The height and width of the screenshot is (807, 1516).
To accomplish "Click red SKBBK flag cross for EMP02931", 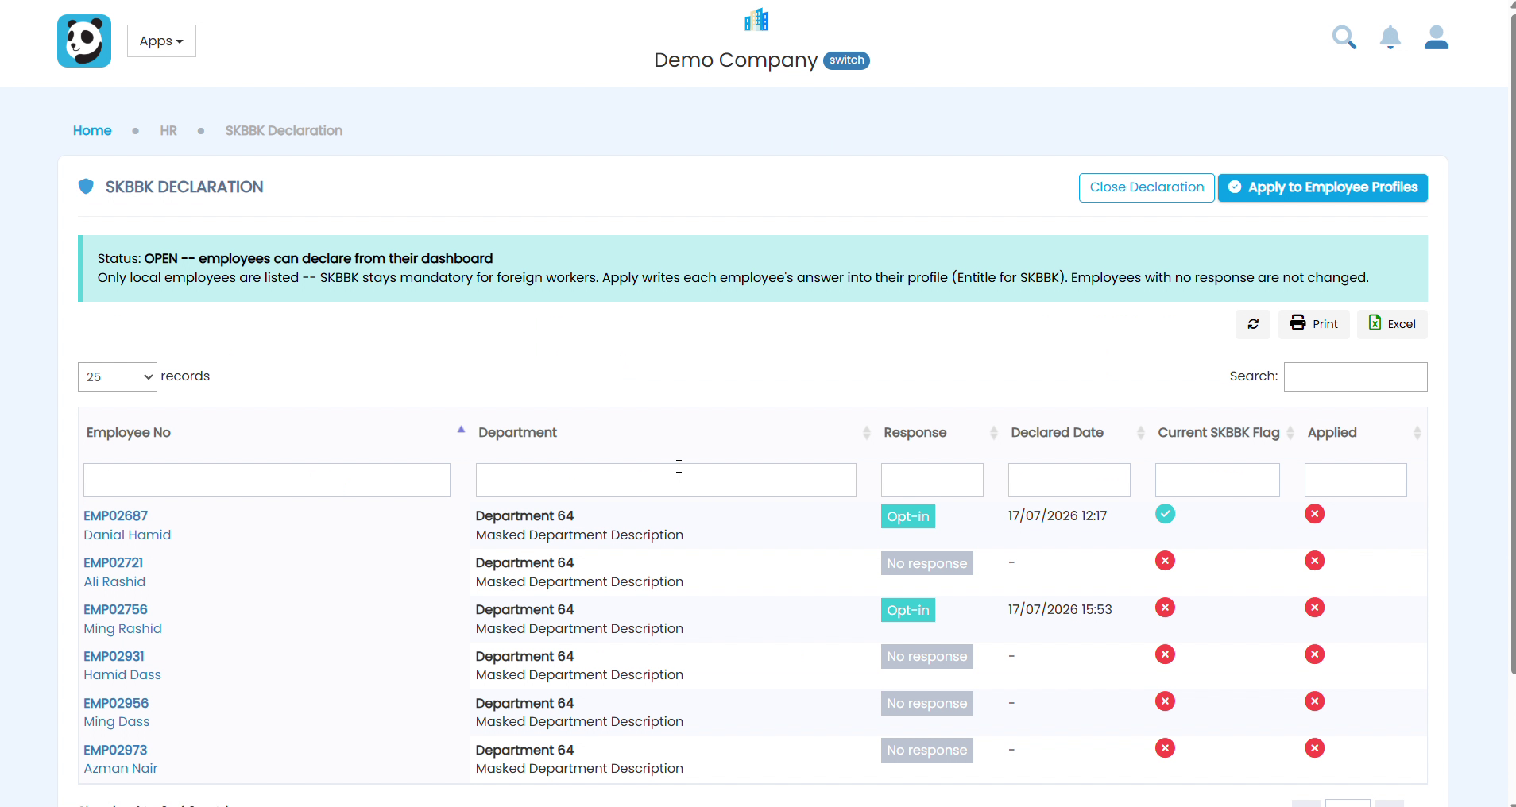I will point(1166,654).
